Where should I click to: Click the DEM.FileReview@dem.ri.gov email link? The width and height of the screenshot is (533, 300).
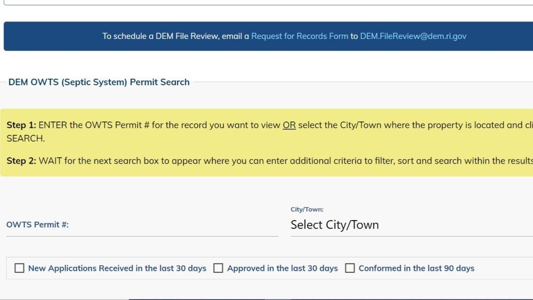(413, 36)
